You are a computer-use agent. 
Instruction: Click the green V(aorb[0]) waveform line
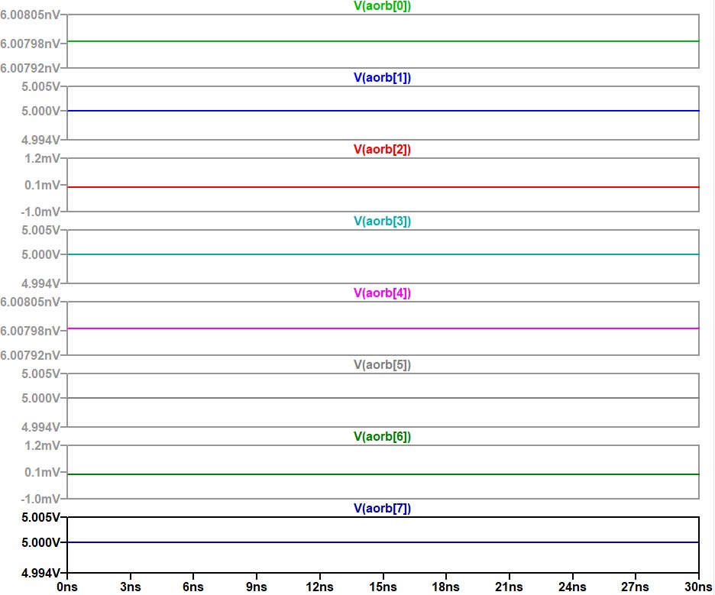point(383,41)
